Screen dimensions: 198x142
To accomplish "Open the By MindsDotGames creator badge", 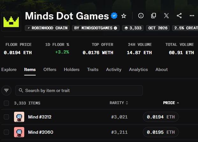I will (96, 28).
